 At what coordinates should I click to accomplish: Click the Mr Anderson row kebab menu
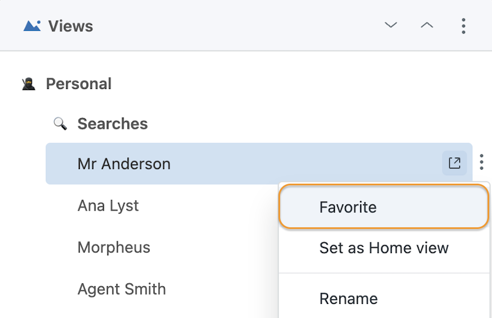tap(481, 162)
